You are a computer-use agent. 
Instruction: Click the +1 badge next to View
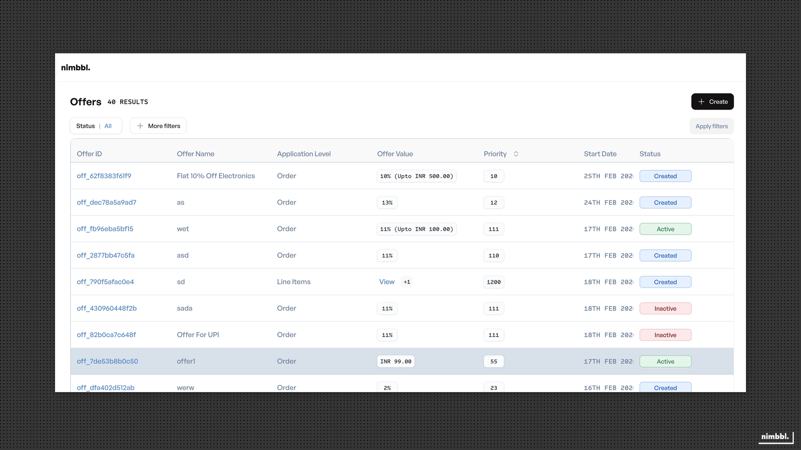pos(407,282)
